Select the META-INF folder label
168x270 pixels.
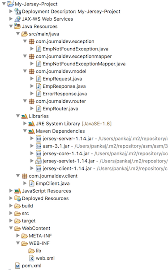[40, 236]
